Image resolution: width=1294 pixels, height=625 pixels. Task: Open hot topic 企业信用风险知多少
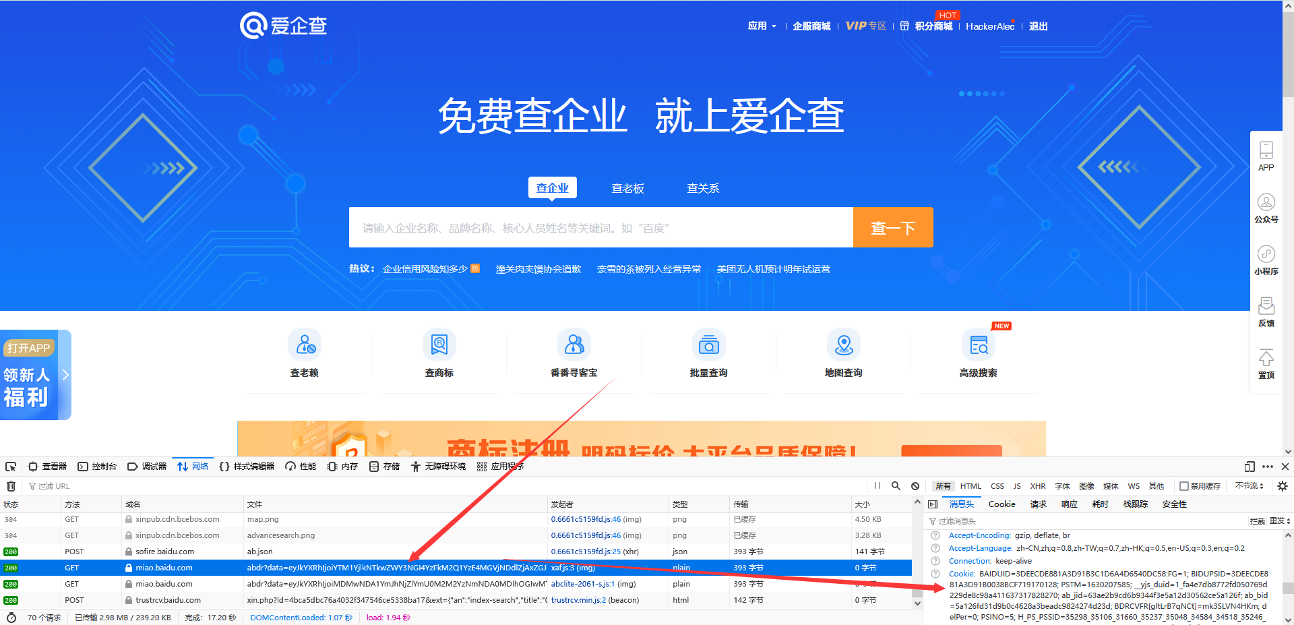[x=425, y=269]
